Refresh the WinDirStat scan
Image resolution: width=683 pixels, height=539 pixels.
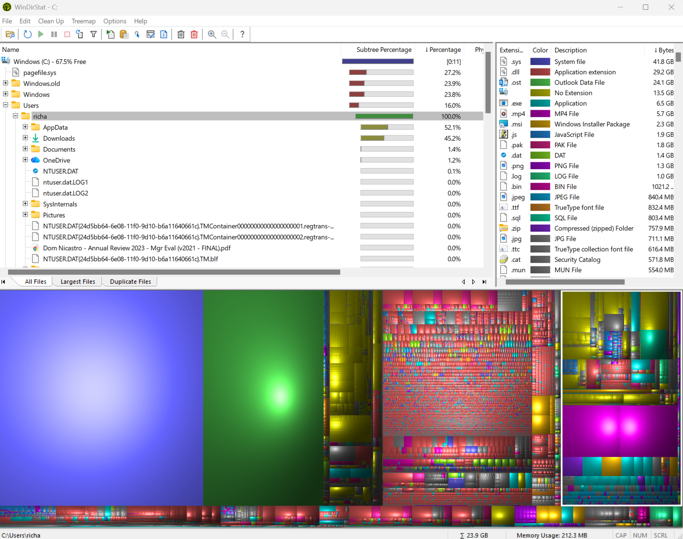pos(27,34)
